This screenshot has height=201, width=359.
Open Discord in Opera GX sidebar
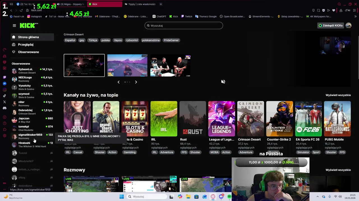(4, 108)
